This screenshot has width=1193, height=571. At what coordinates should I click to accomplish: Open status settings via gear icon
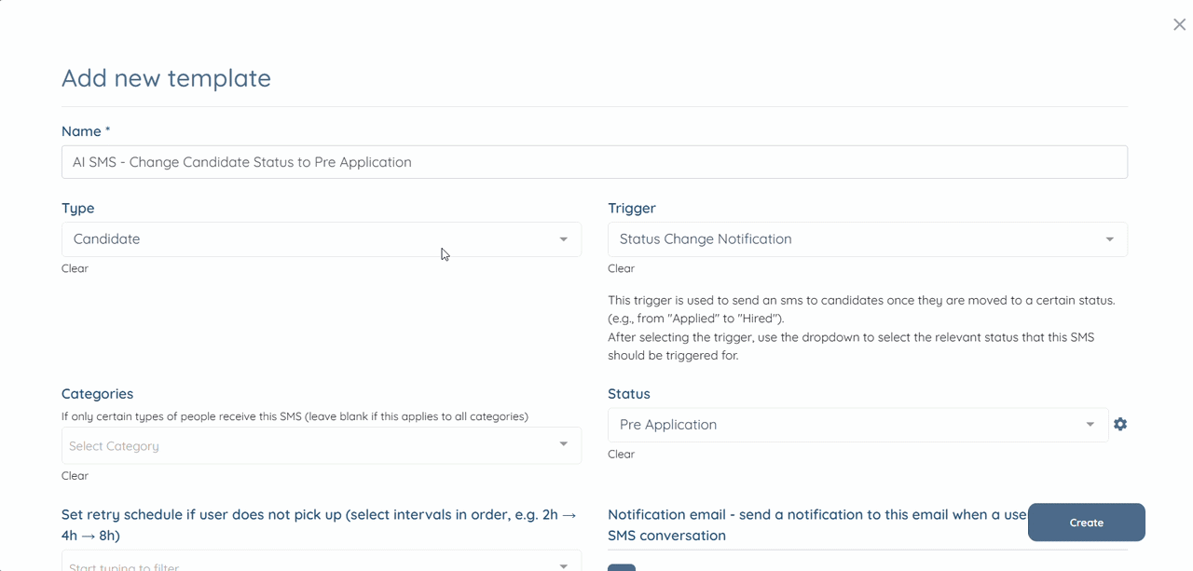coord(1120,424)
